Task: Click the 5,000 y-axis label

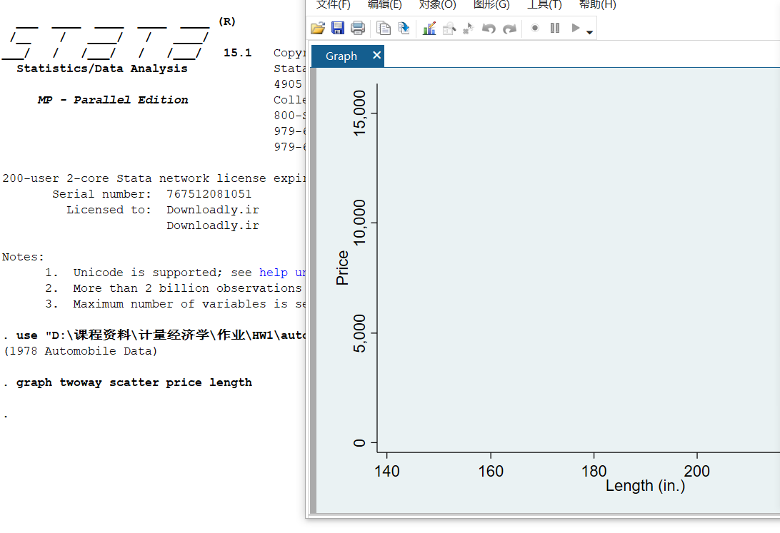Action: click(359, 333)
